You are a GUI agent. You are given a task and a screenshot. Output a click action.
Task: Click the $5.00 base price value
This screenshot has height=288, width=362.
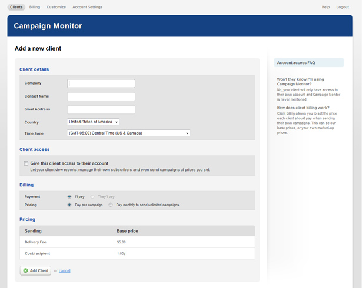(121, 242)
